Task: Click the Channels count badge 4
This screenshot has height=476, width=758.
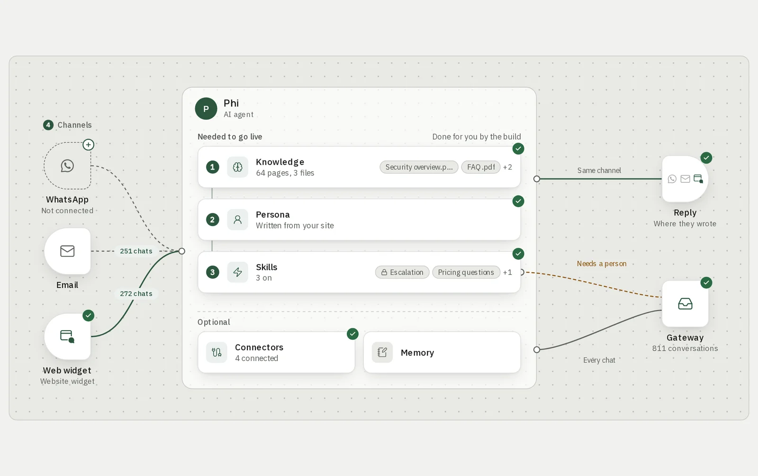Action: (48, 125)
